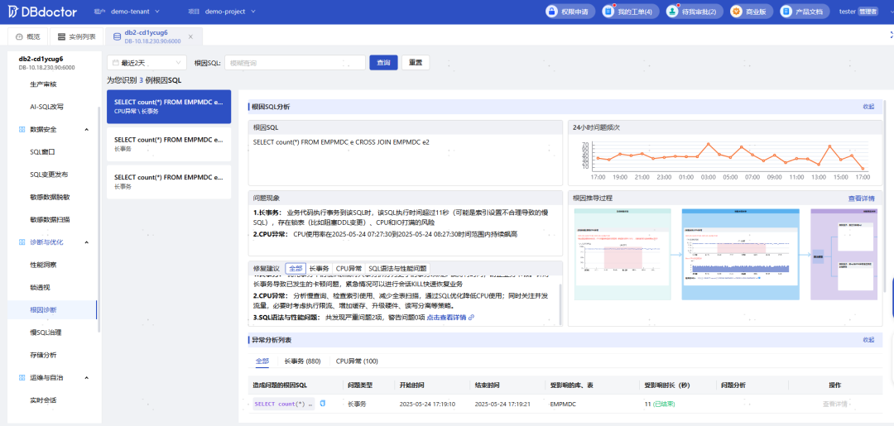Click the 诊断与优化 section icon
894x426 pixels.
coord(21,242)
